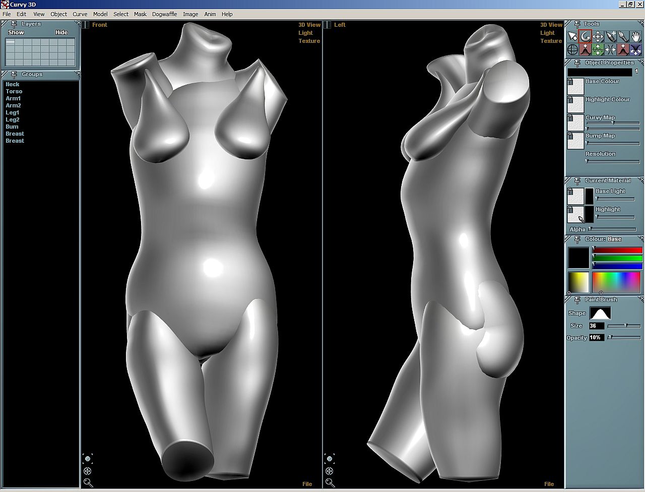
Task: Select the green wave smooth tool
Action: tap(598, 49)
